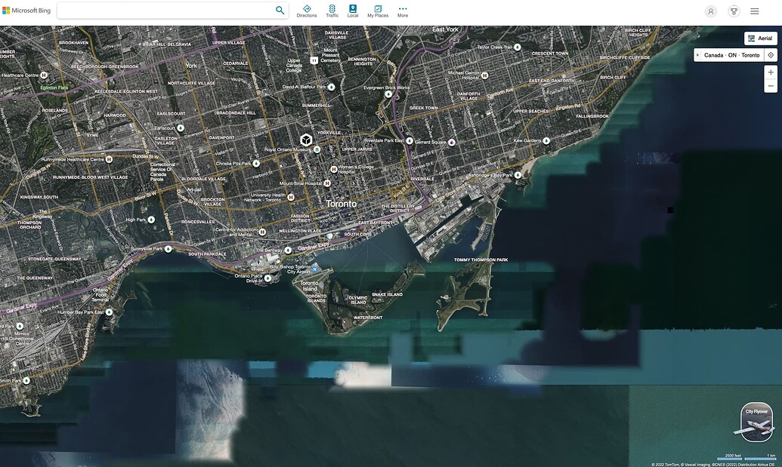Collapse the breadcrumb using its left chevron
Screen dimensions: 782x467
[697, 54]
